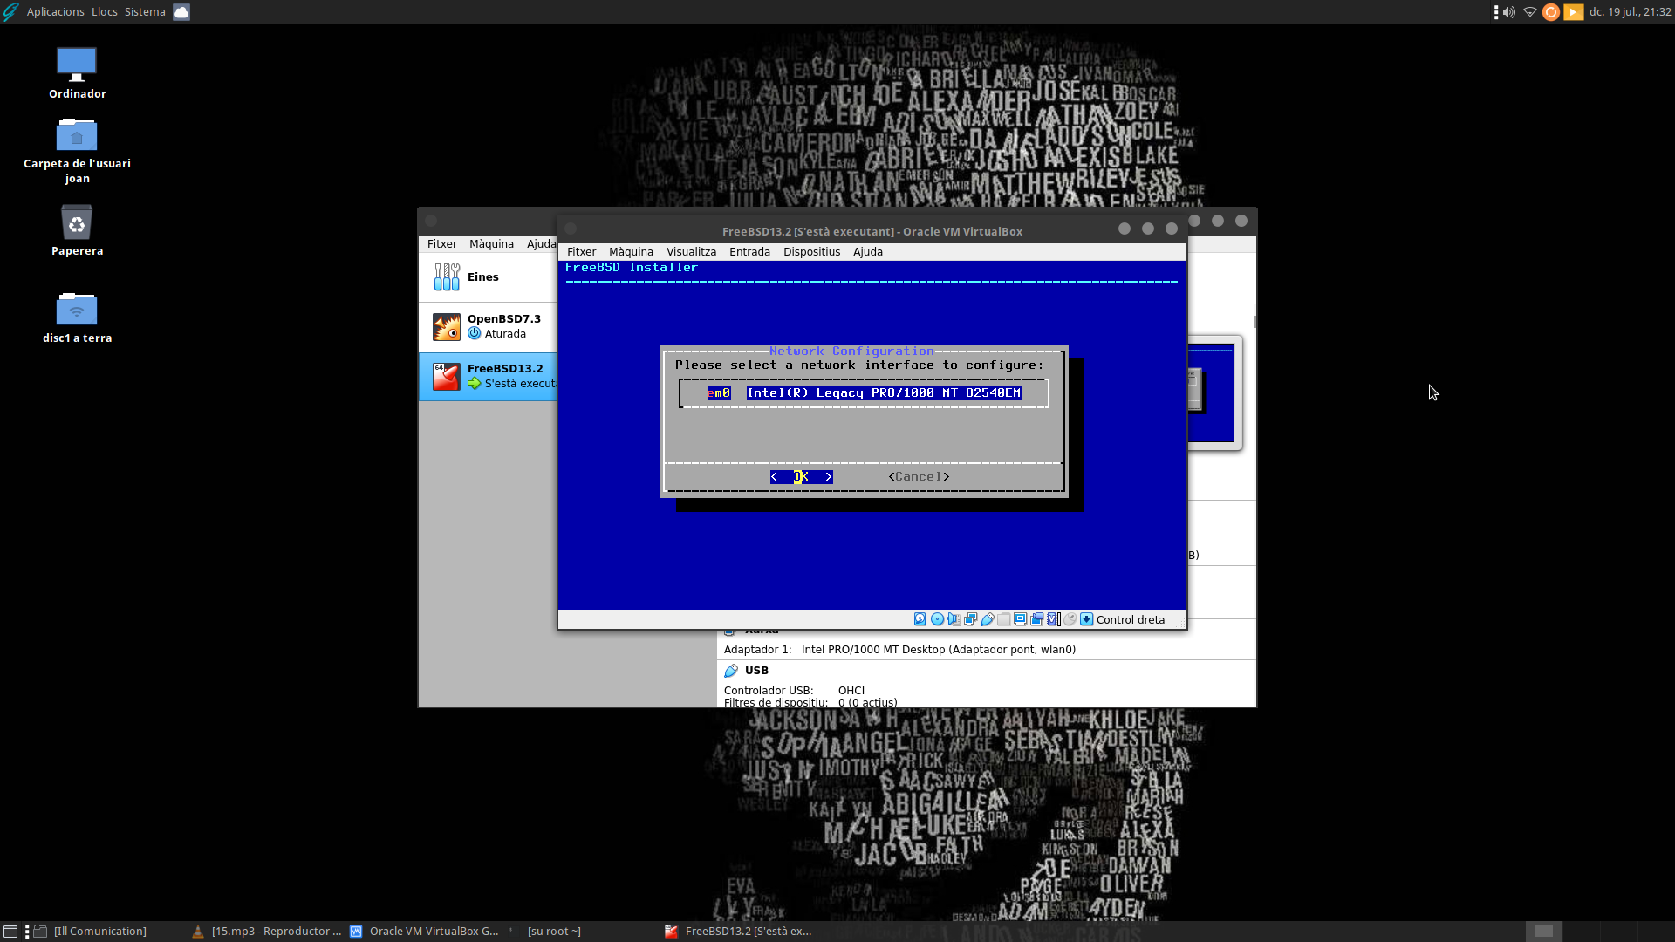Click the Eines tools icon
This screenshot has width=1675, height=942.
tap(447, 277)
